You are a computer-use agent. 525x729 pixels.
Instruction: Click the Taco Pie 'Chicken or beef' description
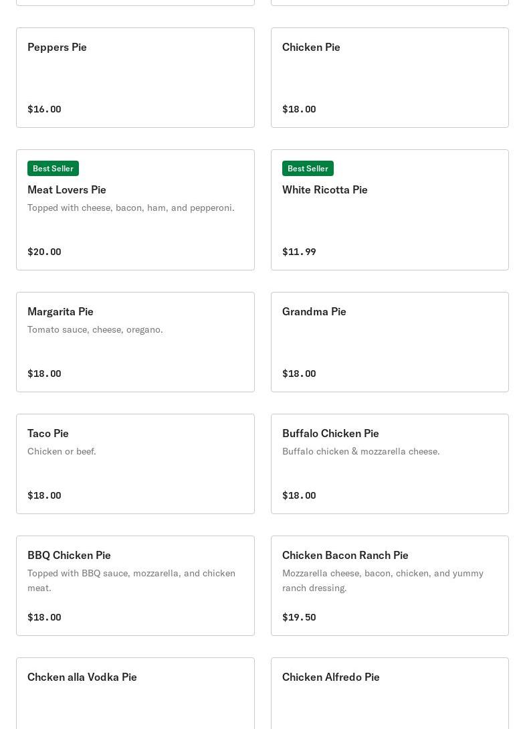click(62, 451)
